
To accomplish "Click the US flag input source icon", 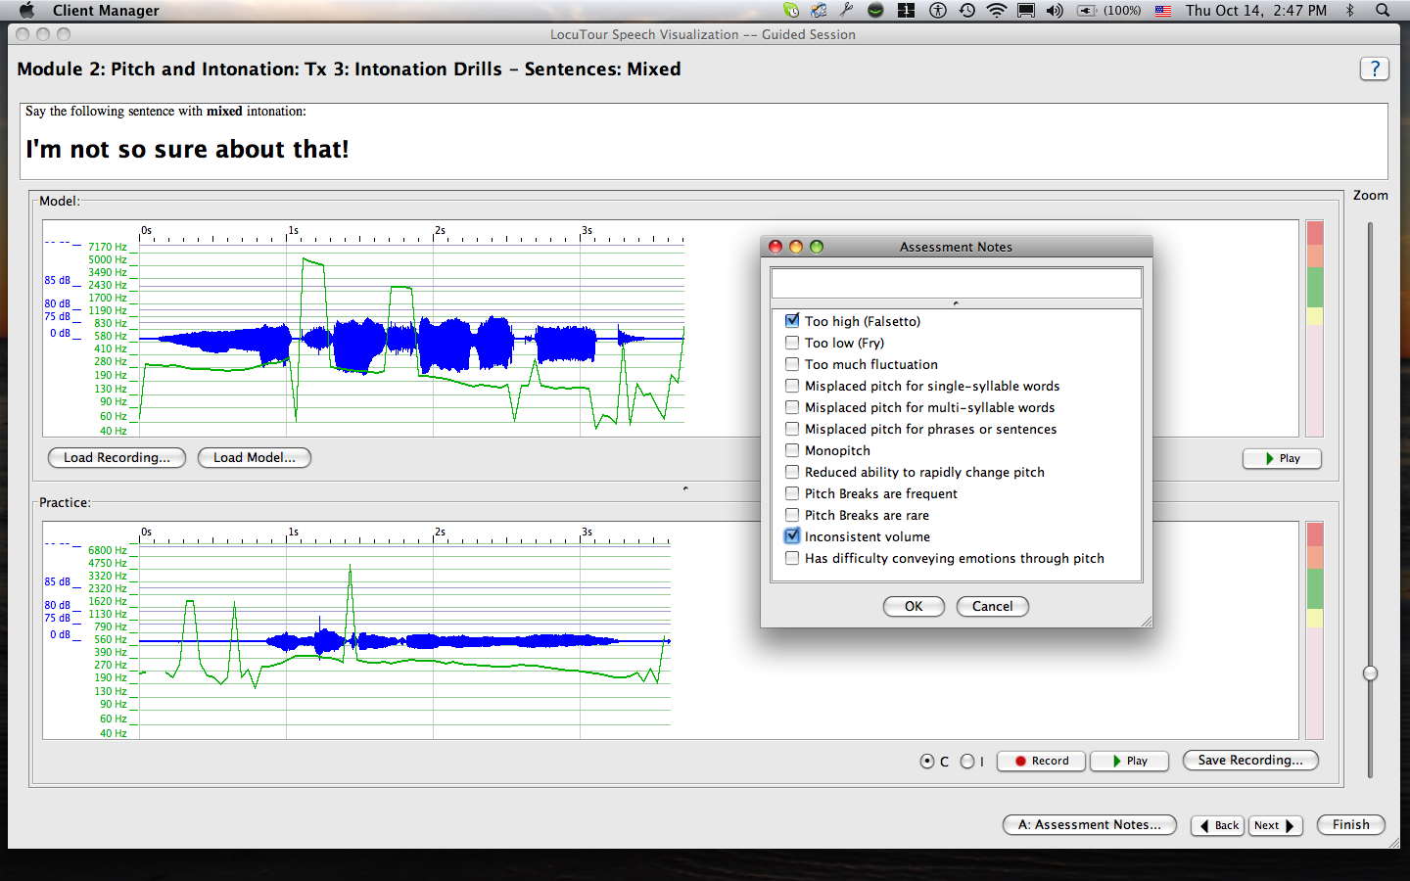I will click(x=1163, y=10).
